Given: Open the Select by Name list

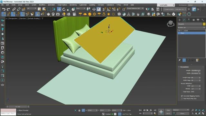Looking at the screenshot, I should [44, 9].
